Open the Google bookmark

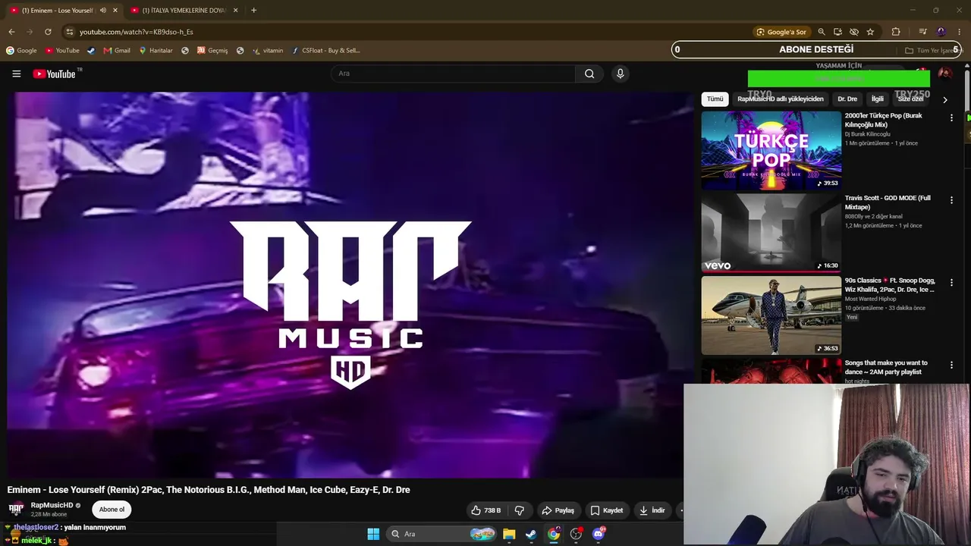coord(21,51)
